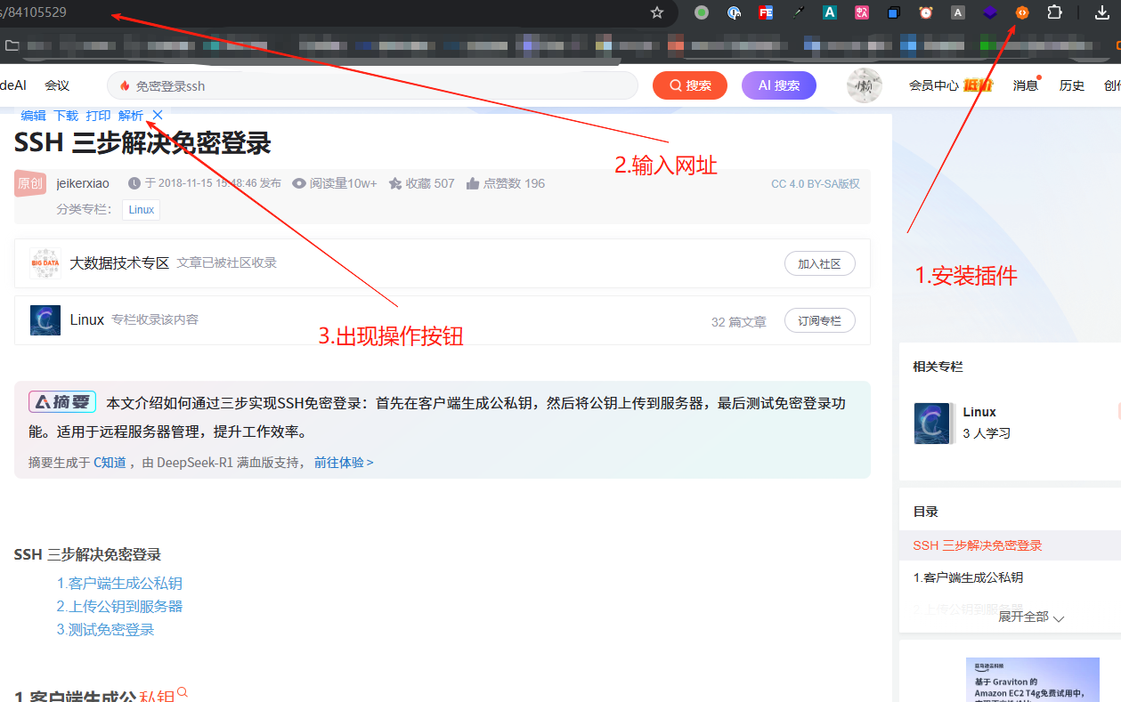Image resolution: width=1121 pixels, height=702 pixels.
Task: Click the 原创 badge
Action: 30,183
